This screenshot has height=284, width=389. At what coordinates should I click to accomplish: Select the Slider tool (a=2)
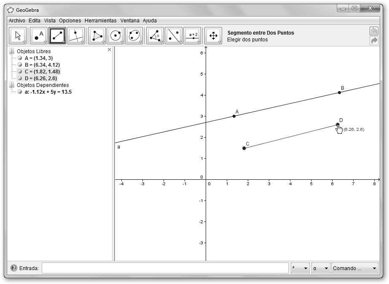point(192,36)
